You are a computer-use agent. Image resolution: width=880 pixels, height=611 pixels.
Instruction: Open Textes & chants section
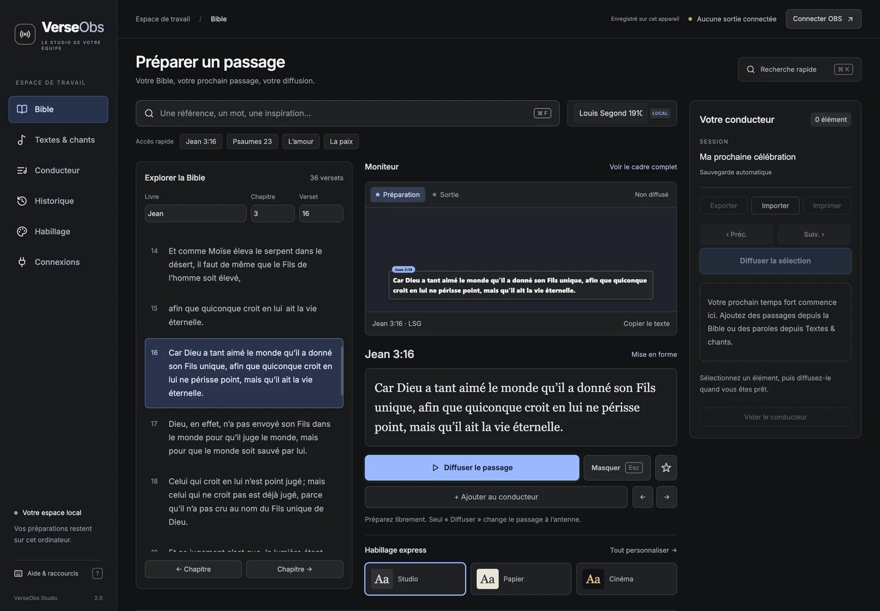(58, 140)
